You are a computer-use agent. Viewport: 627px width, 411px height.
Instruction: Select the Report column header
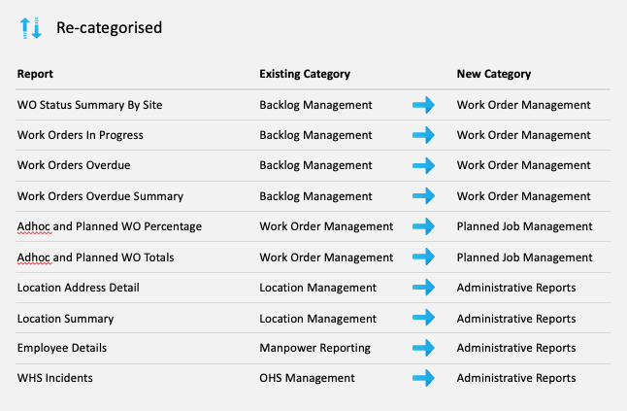click(x=35, y=74)
